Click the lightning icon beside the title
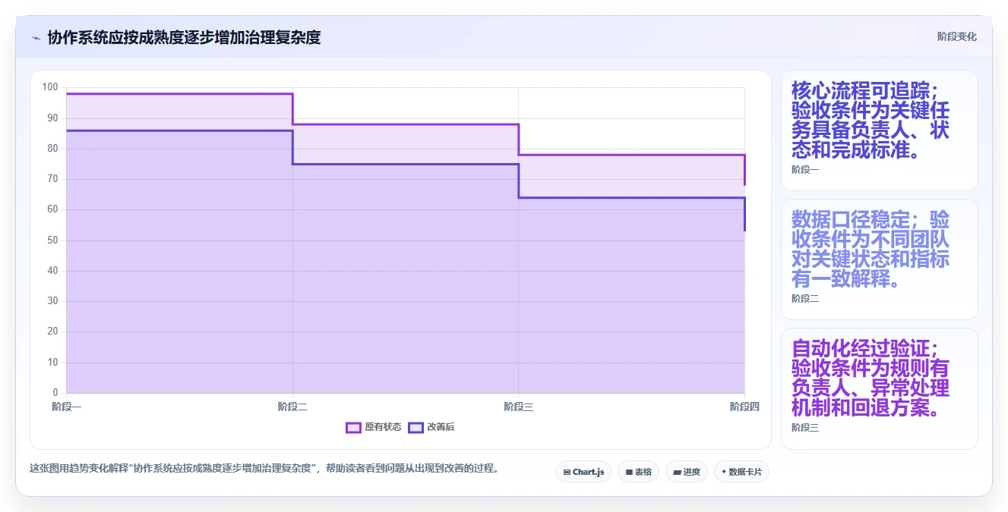This screenshot has width=1008, height=512. click(x=36, y=37)
